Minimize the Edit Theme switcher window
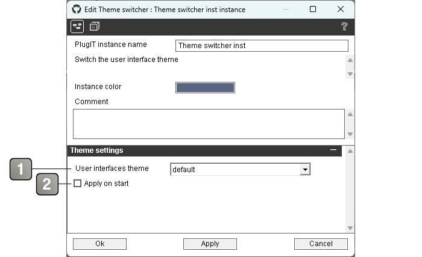 point(286,10)
